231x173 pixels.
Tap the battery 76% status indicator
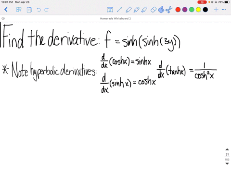pyautogui.click(x=224, y=2)
